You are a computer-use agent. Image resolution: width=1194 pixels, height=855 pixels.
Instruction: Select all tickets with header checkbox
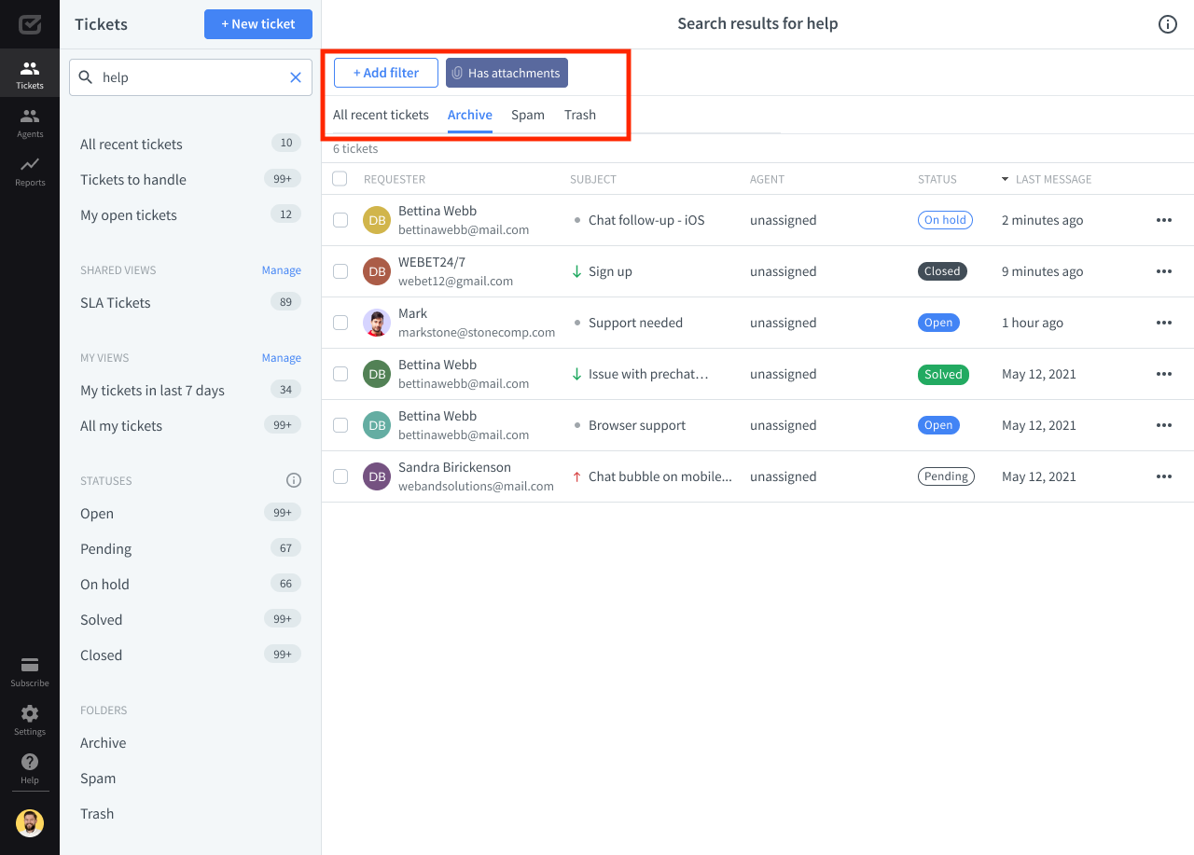point(340,179)
